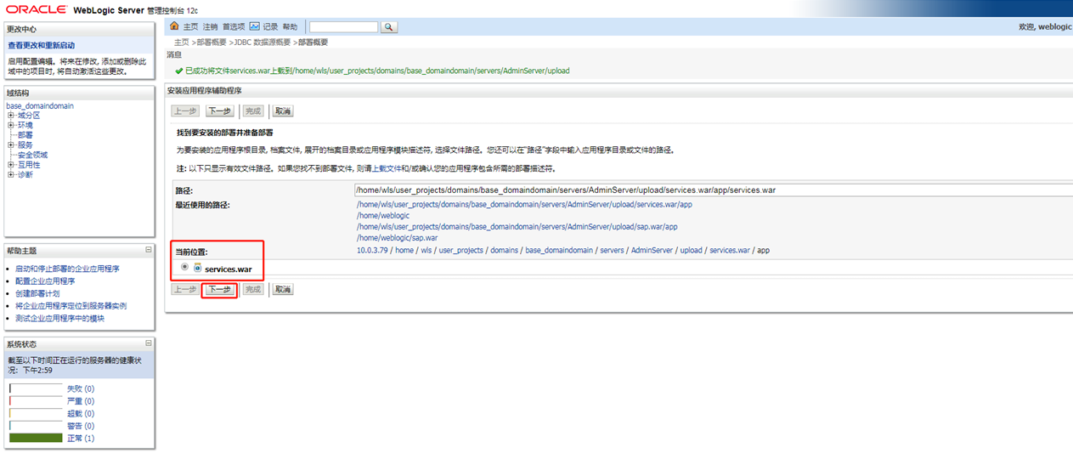The width and height of the screenshot is (1073, 459).
Task: Click 主页 in the breadcrumb trail
Action: (182, 42)
